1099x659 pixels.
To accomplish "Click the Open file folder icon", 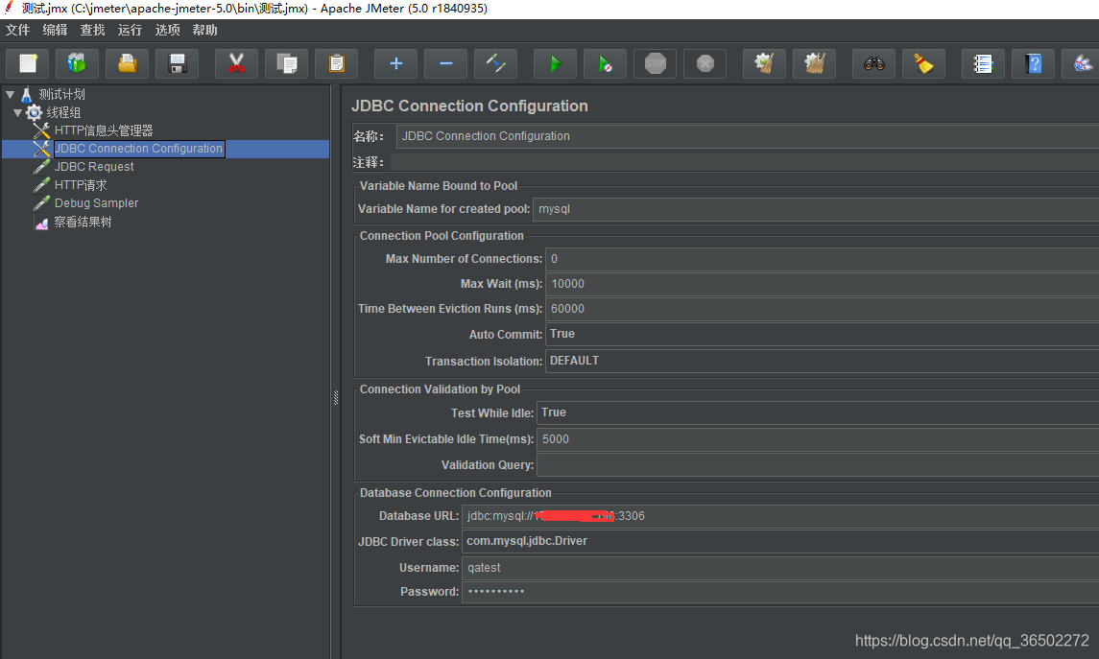I will [x=127, y=63].
